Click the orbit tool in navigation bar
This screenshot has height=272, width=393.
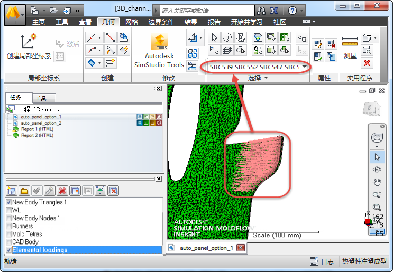pyautogui.click(x=377, y=170)
